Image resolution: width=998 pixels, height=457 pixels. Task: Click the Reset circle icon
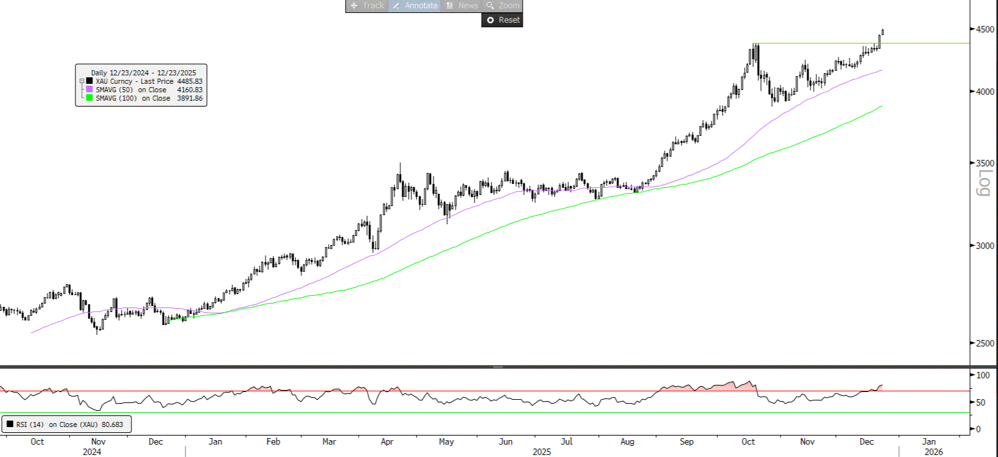pos(490,20)
